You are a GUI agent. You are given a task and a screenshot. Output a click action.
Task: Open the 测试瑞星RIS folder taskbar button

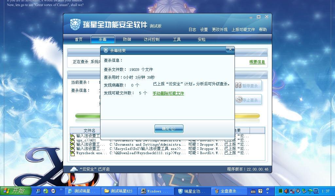click(118, 191)
